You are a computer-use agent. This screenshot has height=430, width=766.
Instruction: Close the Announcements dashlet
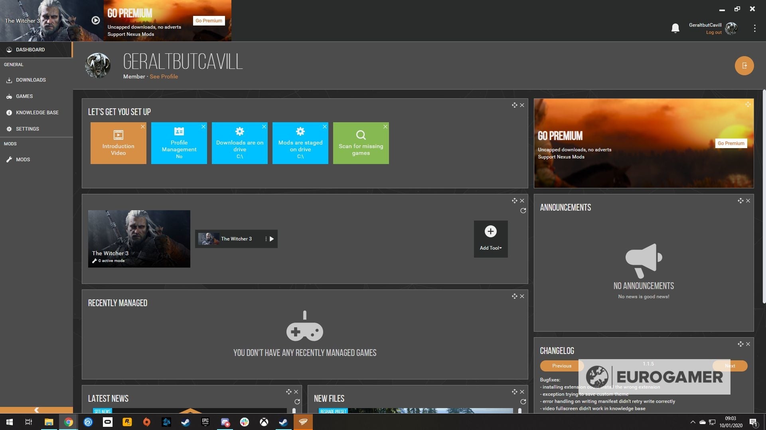[x=748, y=201]
